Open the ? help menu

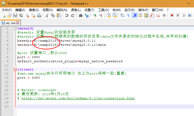point(168,10)
